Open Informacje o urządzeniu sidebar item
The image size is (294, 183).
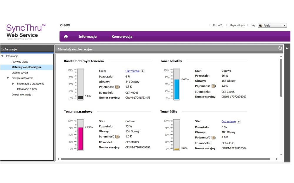coord(30,84)
